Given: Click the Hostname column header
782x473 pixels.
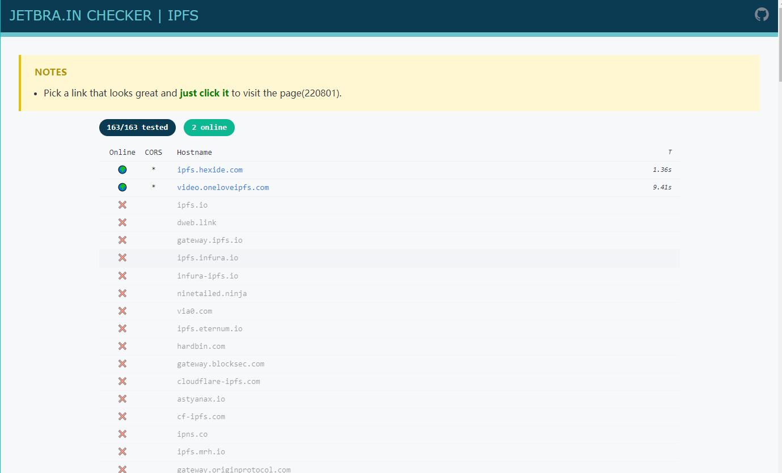Looking at the screenshot, I should point(195,152).
